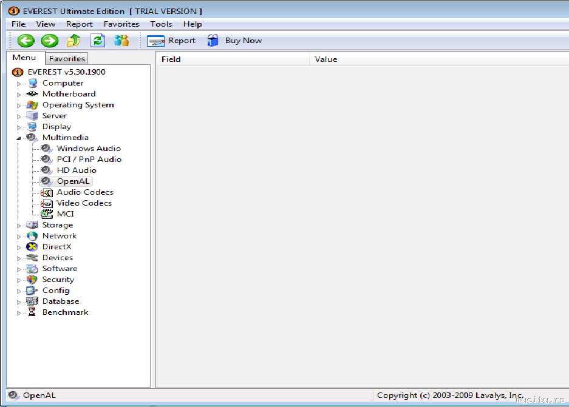
Task: Select the OpenAL tree item
Action: point(73,181)
